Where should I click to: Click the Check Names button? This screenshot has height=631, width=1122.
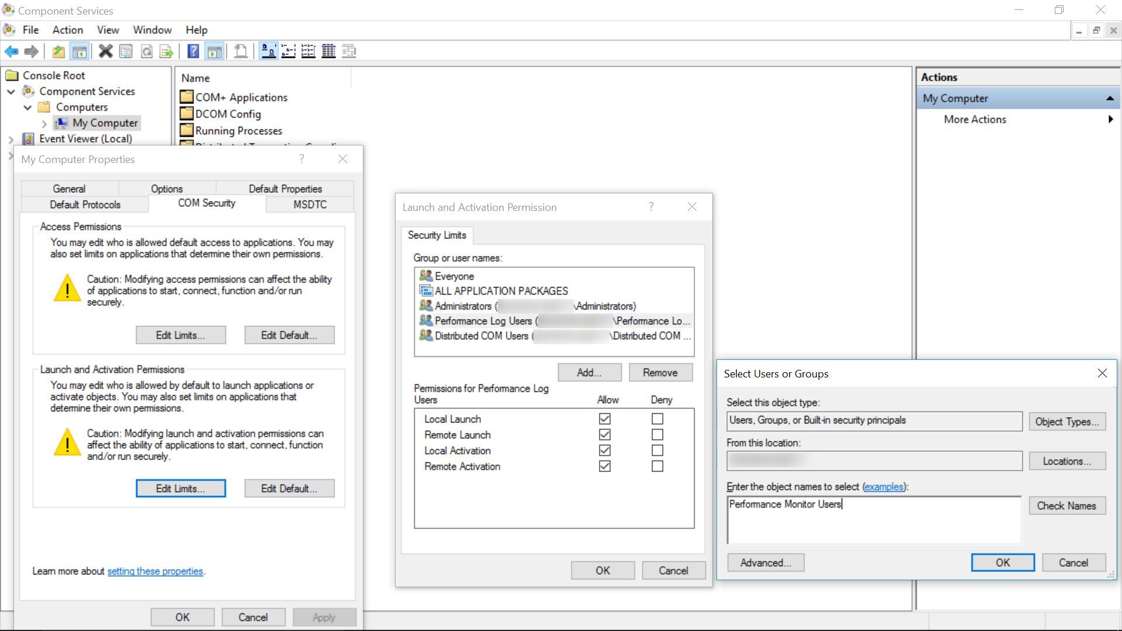coord(1066,505)
